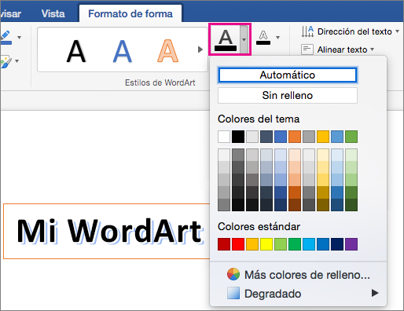This screenshot has width=404, height=311.
Task: Click the Text Fill 'A' icon
Action: 226,40
